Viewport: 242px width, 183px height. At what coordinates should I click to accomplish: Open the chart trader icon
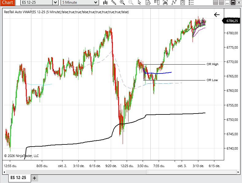pos(157,2)
